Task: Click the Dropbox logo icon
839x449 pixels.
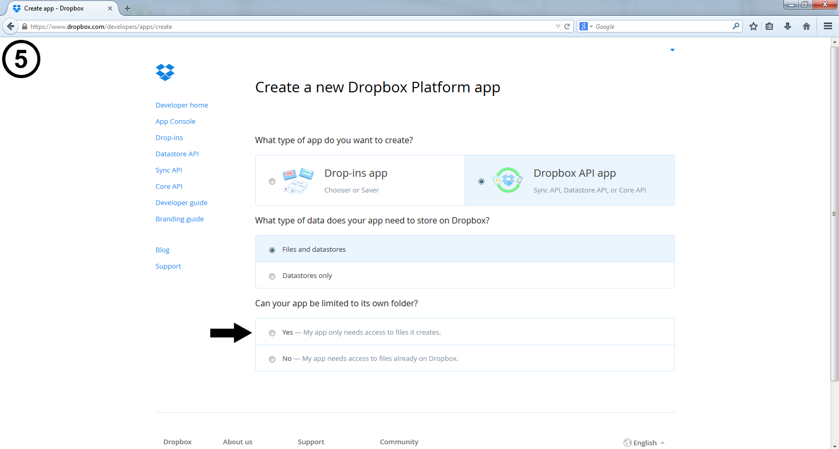Action: pyautogui.click(x=165, y=72)
